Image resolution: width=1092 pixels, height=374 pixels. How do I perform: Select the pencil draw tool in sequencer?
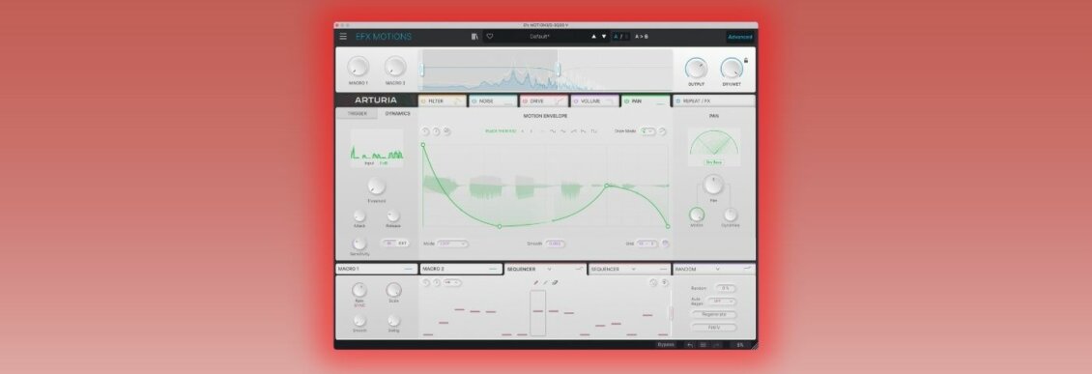click(535, 283)
